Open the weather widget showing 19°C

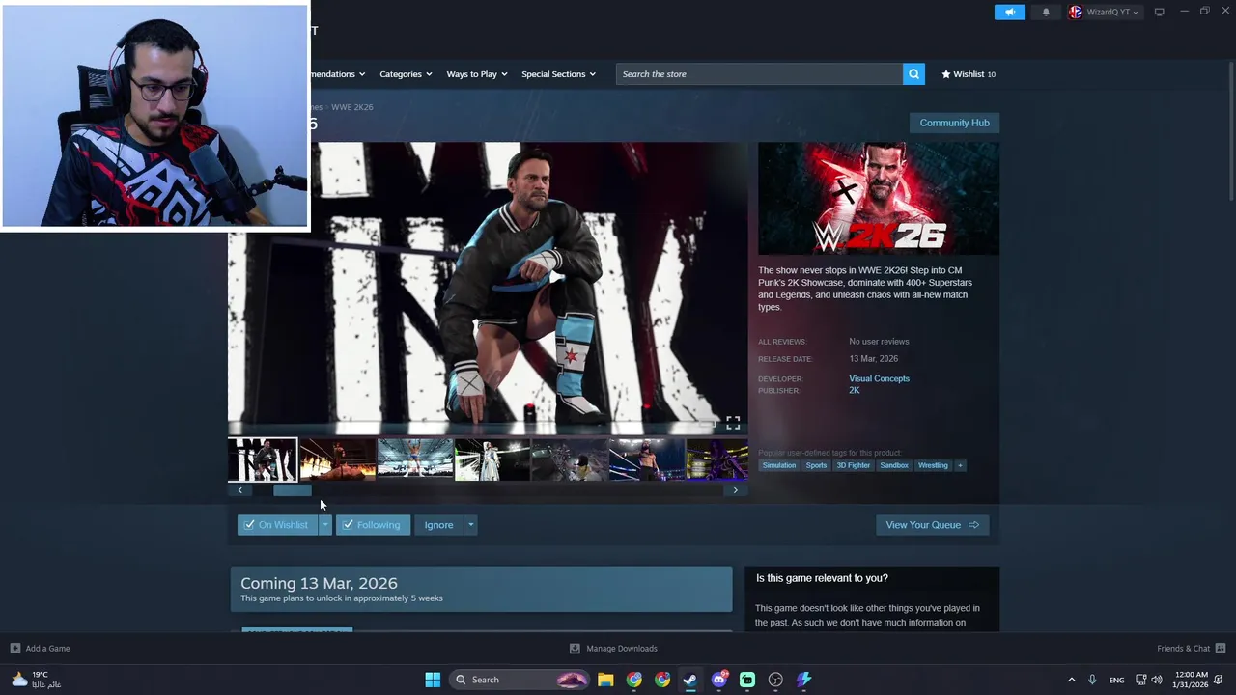click(37, 680)
